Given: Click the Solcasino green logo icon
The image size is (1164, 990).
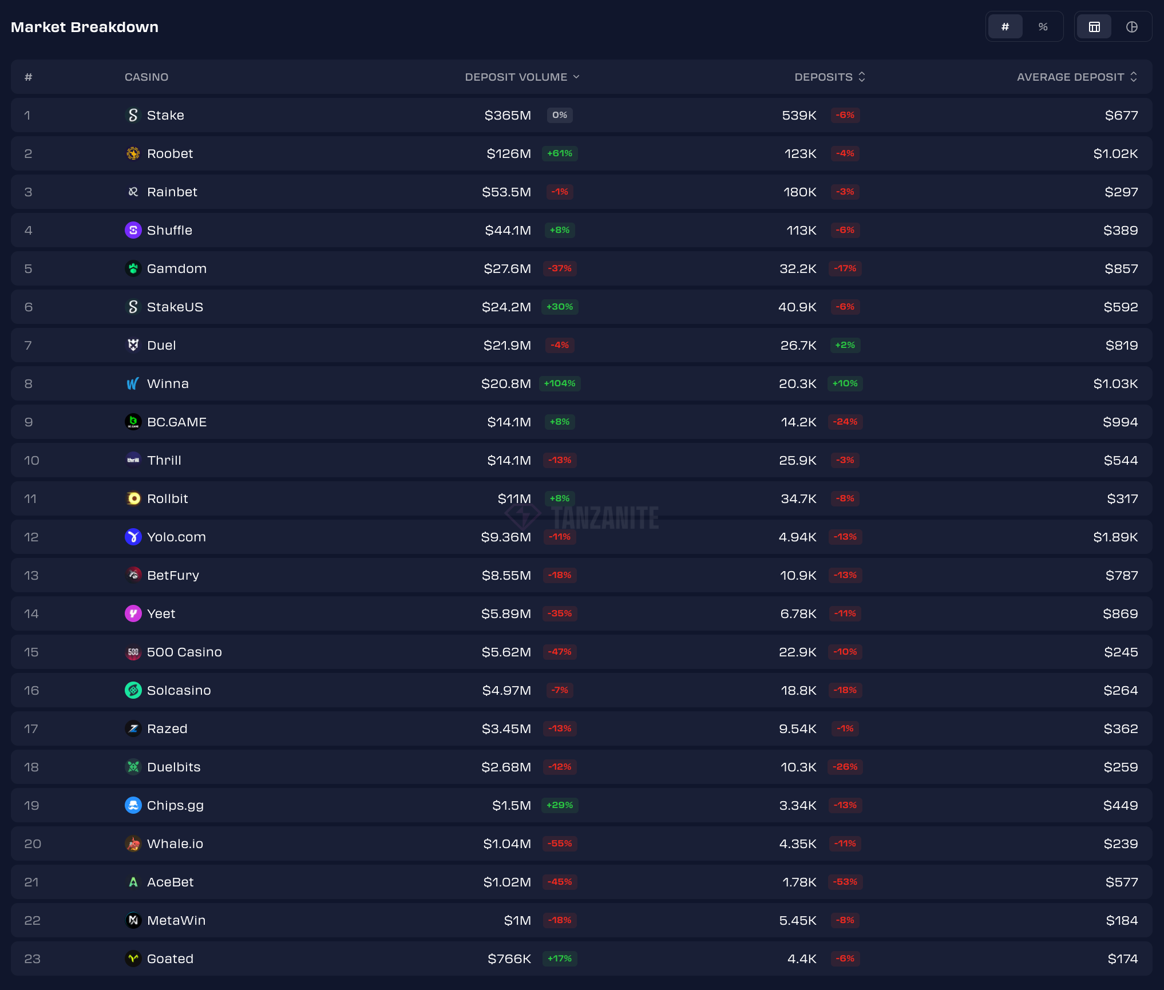Looking at the screenshot, I should pyautogui.click(x=133, y=690).
